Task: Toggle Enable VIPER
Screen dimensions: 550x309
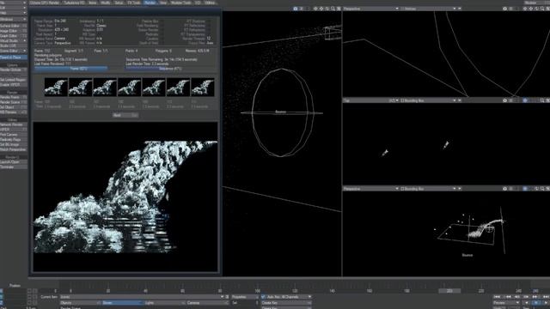Action: coord(14,85)
